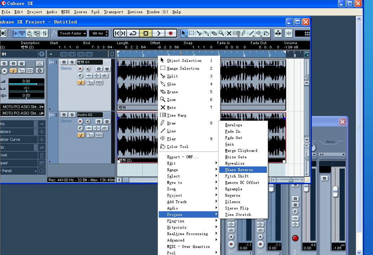Choose Phase Reverse from Process submenu
Screen dimensions: 373x255
(243, 170)
